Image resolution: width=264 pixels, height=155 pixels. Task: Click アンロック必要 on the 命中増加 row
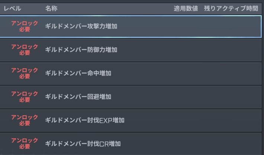(25, 73)
